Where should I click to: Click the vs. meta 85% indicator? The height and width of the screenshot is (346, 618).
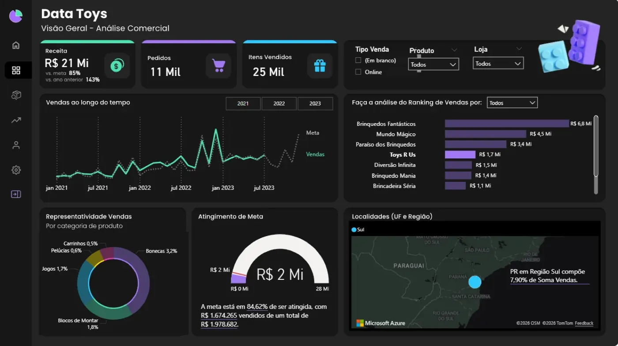(63, 73)
